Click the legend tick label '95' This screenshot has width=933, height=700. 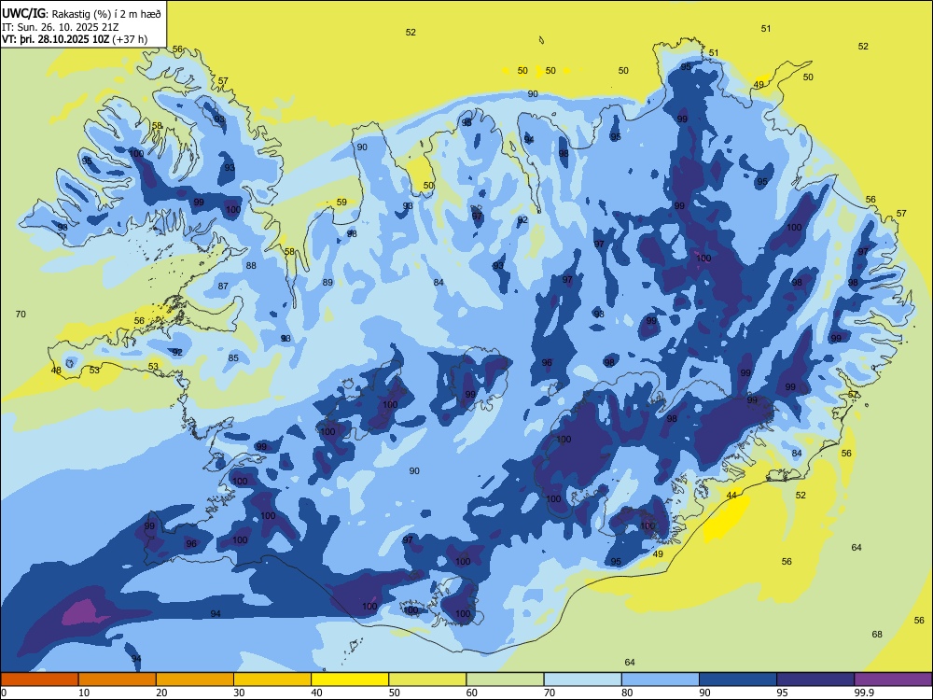pyautogui.click(x=783, y=693)
